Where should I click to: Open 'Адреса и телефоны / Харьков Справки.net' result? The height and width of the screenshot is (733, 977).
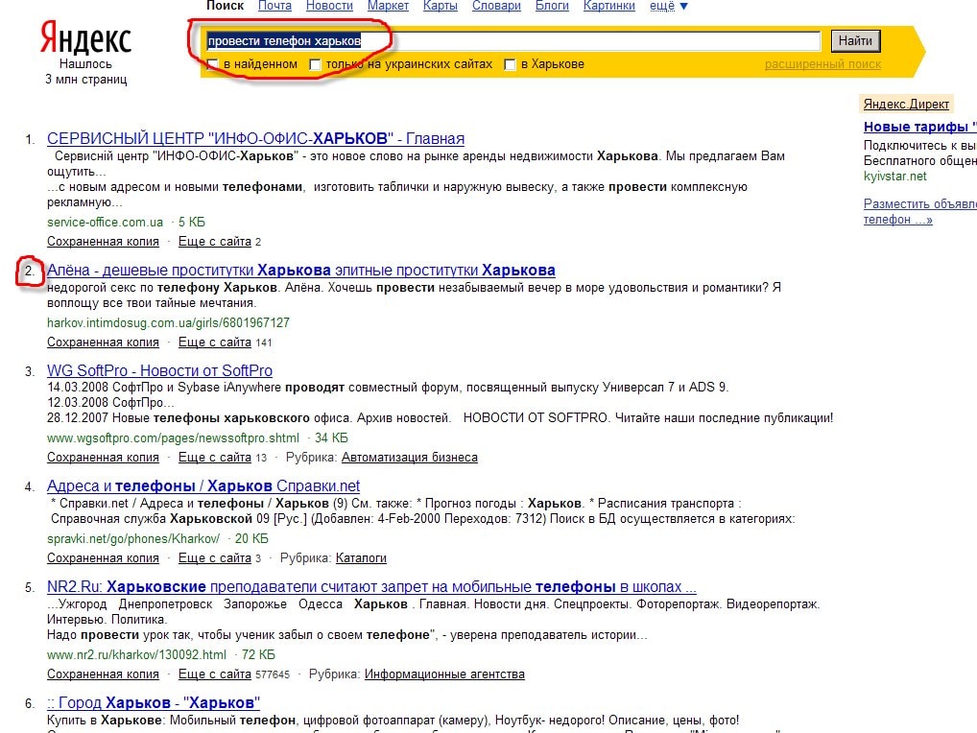[203, 485]
